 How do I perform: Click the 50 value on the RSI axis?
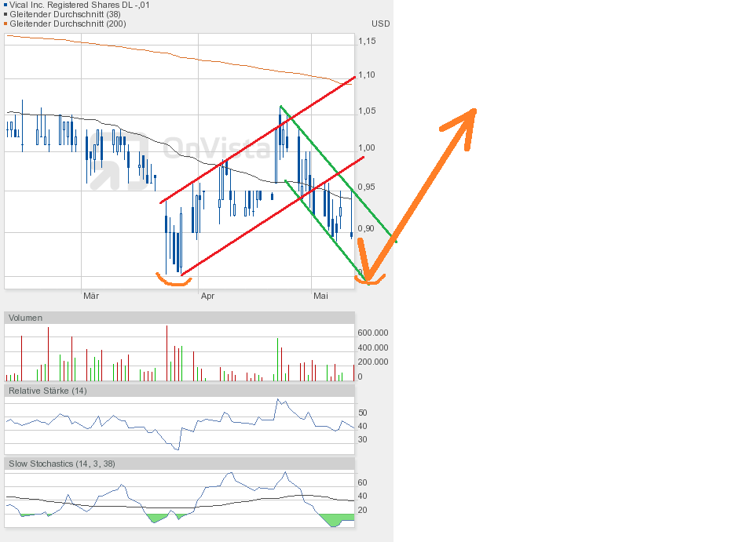tap(363, 413)
